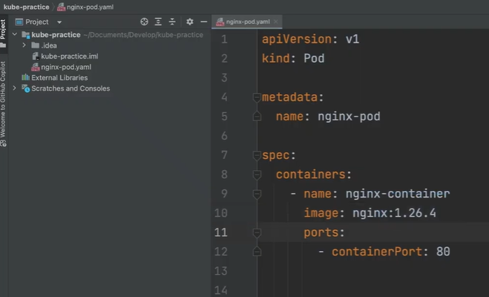The image size is (489, 297).
Task: Click the apiVersion key in editor
Action: click(297, 39)
